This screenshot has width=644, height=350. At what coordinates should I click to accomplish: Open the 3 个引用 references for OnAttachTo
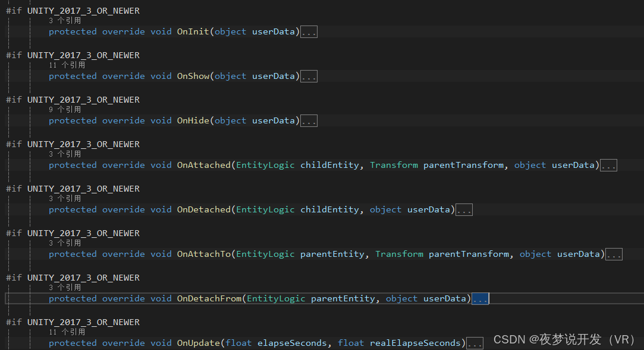tap(65, 243)
